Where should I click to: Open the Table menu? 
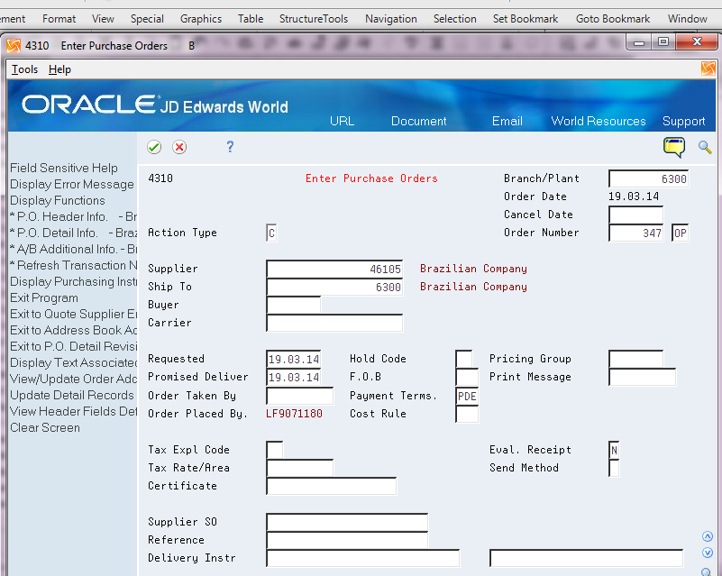pyautogui.click(x=251, y=19)
